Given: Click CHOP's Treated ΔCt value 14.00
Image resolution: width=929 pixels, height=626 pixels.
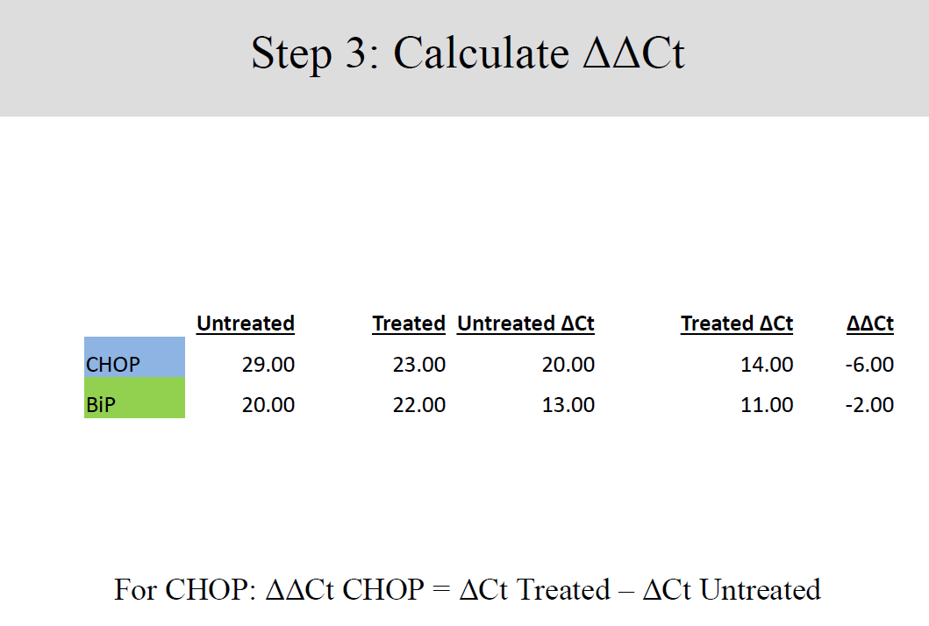Looking at the screenshot, I should tap(767, 365).
